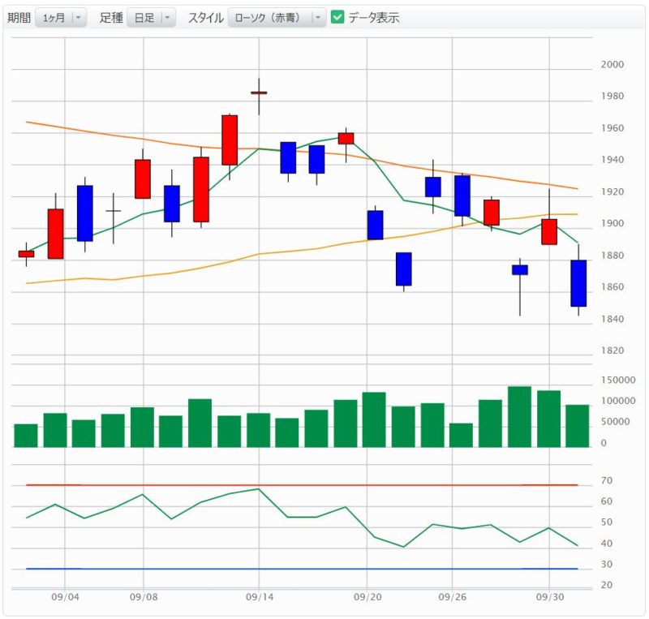The image size is (649, 619).
Task: Select the 150000 volume axis label
Action: (618, 380)
